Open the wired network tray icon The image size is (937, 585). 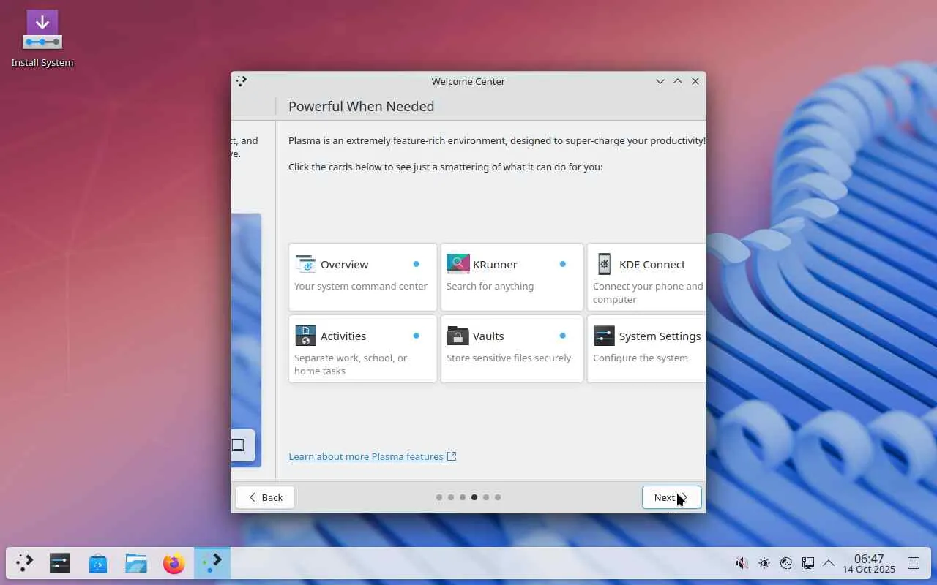(808, 563)
